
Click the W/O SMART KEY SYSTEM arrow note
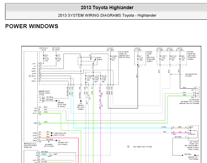click(191, 75)
